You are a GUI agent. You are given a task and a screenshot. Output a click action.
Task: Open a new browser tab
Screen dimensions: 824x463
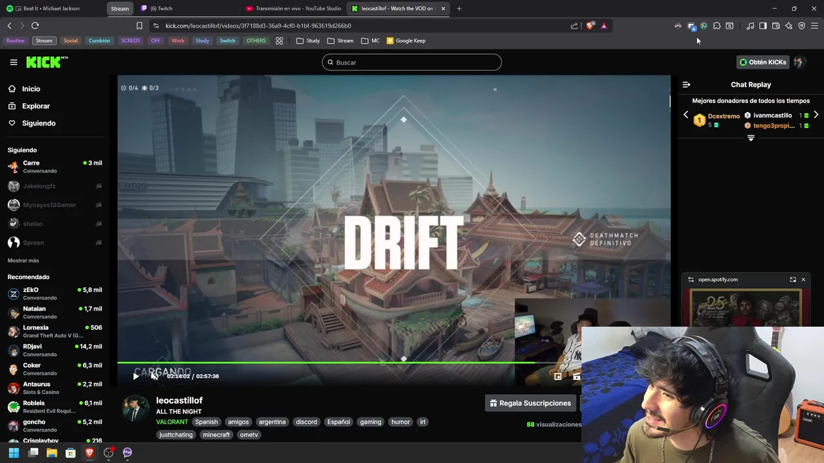pos(459,8)
